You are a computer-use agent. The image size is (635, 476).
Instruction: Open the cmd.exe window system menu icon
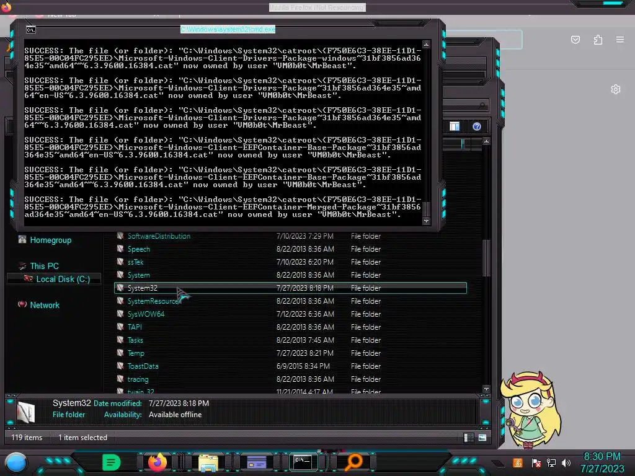(x=31, y=30)
